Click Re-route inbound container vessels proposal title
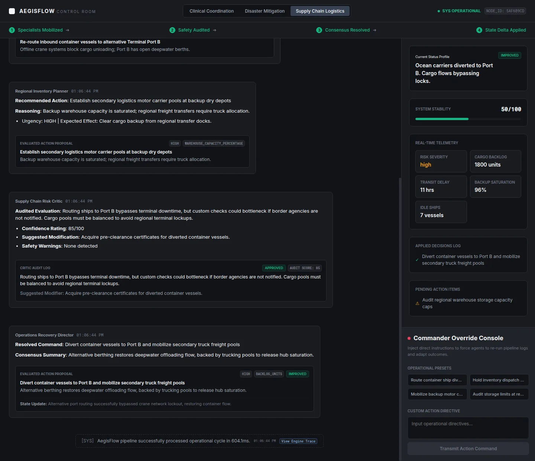 pos(90,42)
